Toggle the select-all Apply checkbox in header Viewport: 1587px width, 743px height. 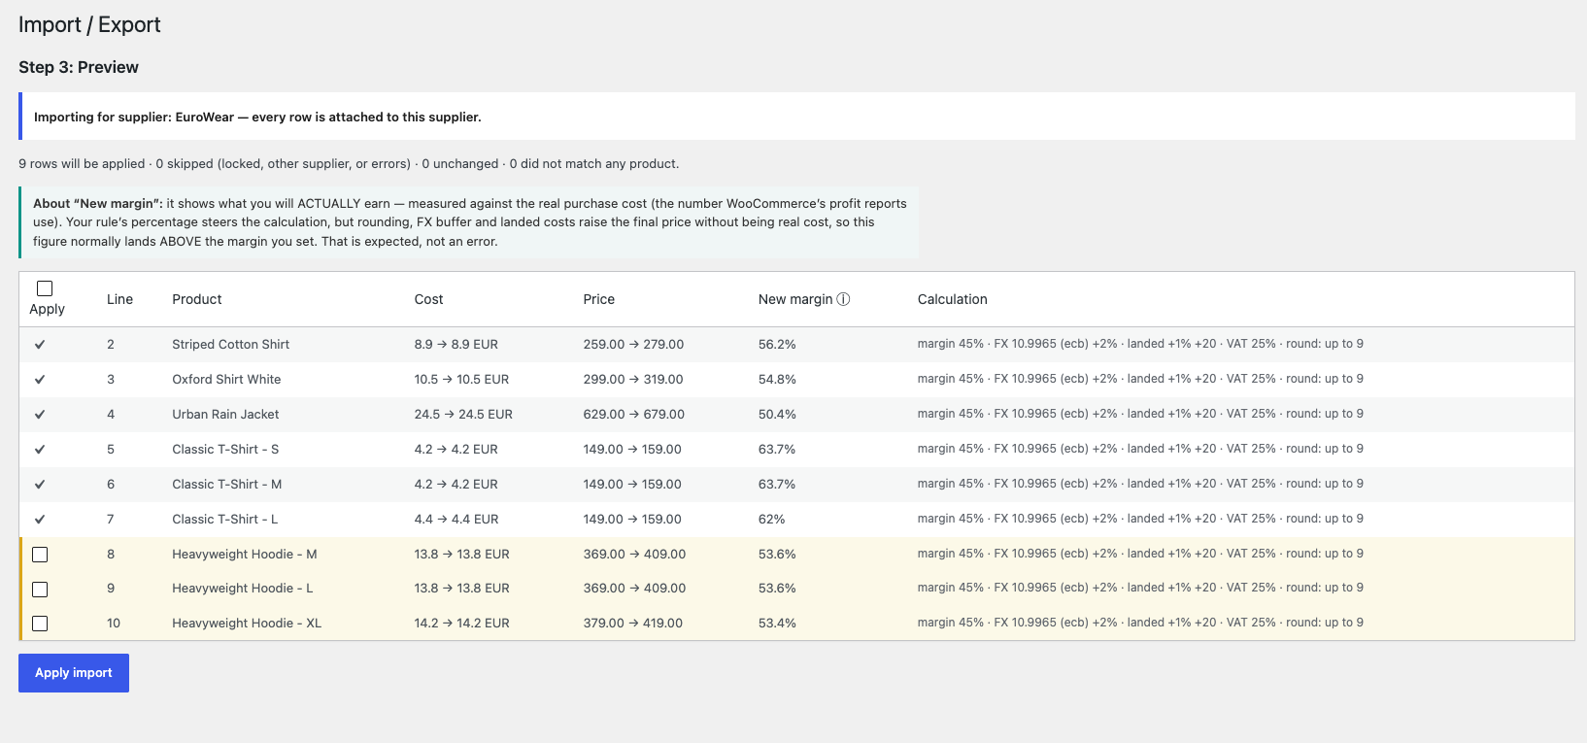pyautogui.click(x=45, y=288)
